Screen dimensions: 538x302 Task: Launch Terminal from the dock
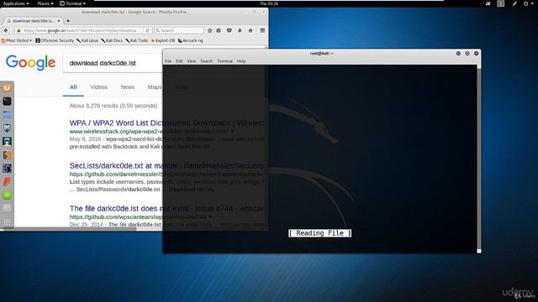[x=7, y=101]
